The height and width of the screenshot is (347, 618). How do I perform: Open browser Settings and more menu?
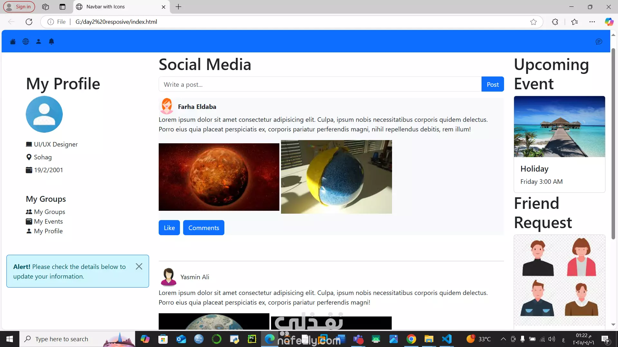click(x=592, y=22)
